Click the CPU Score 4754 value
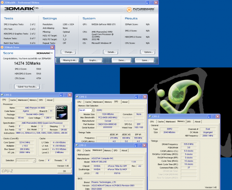 coord(39,78)
